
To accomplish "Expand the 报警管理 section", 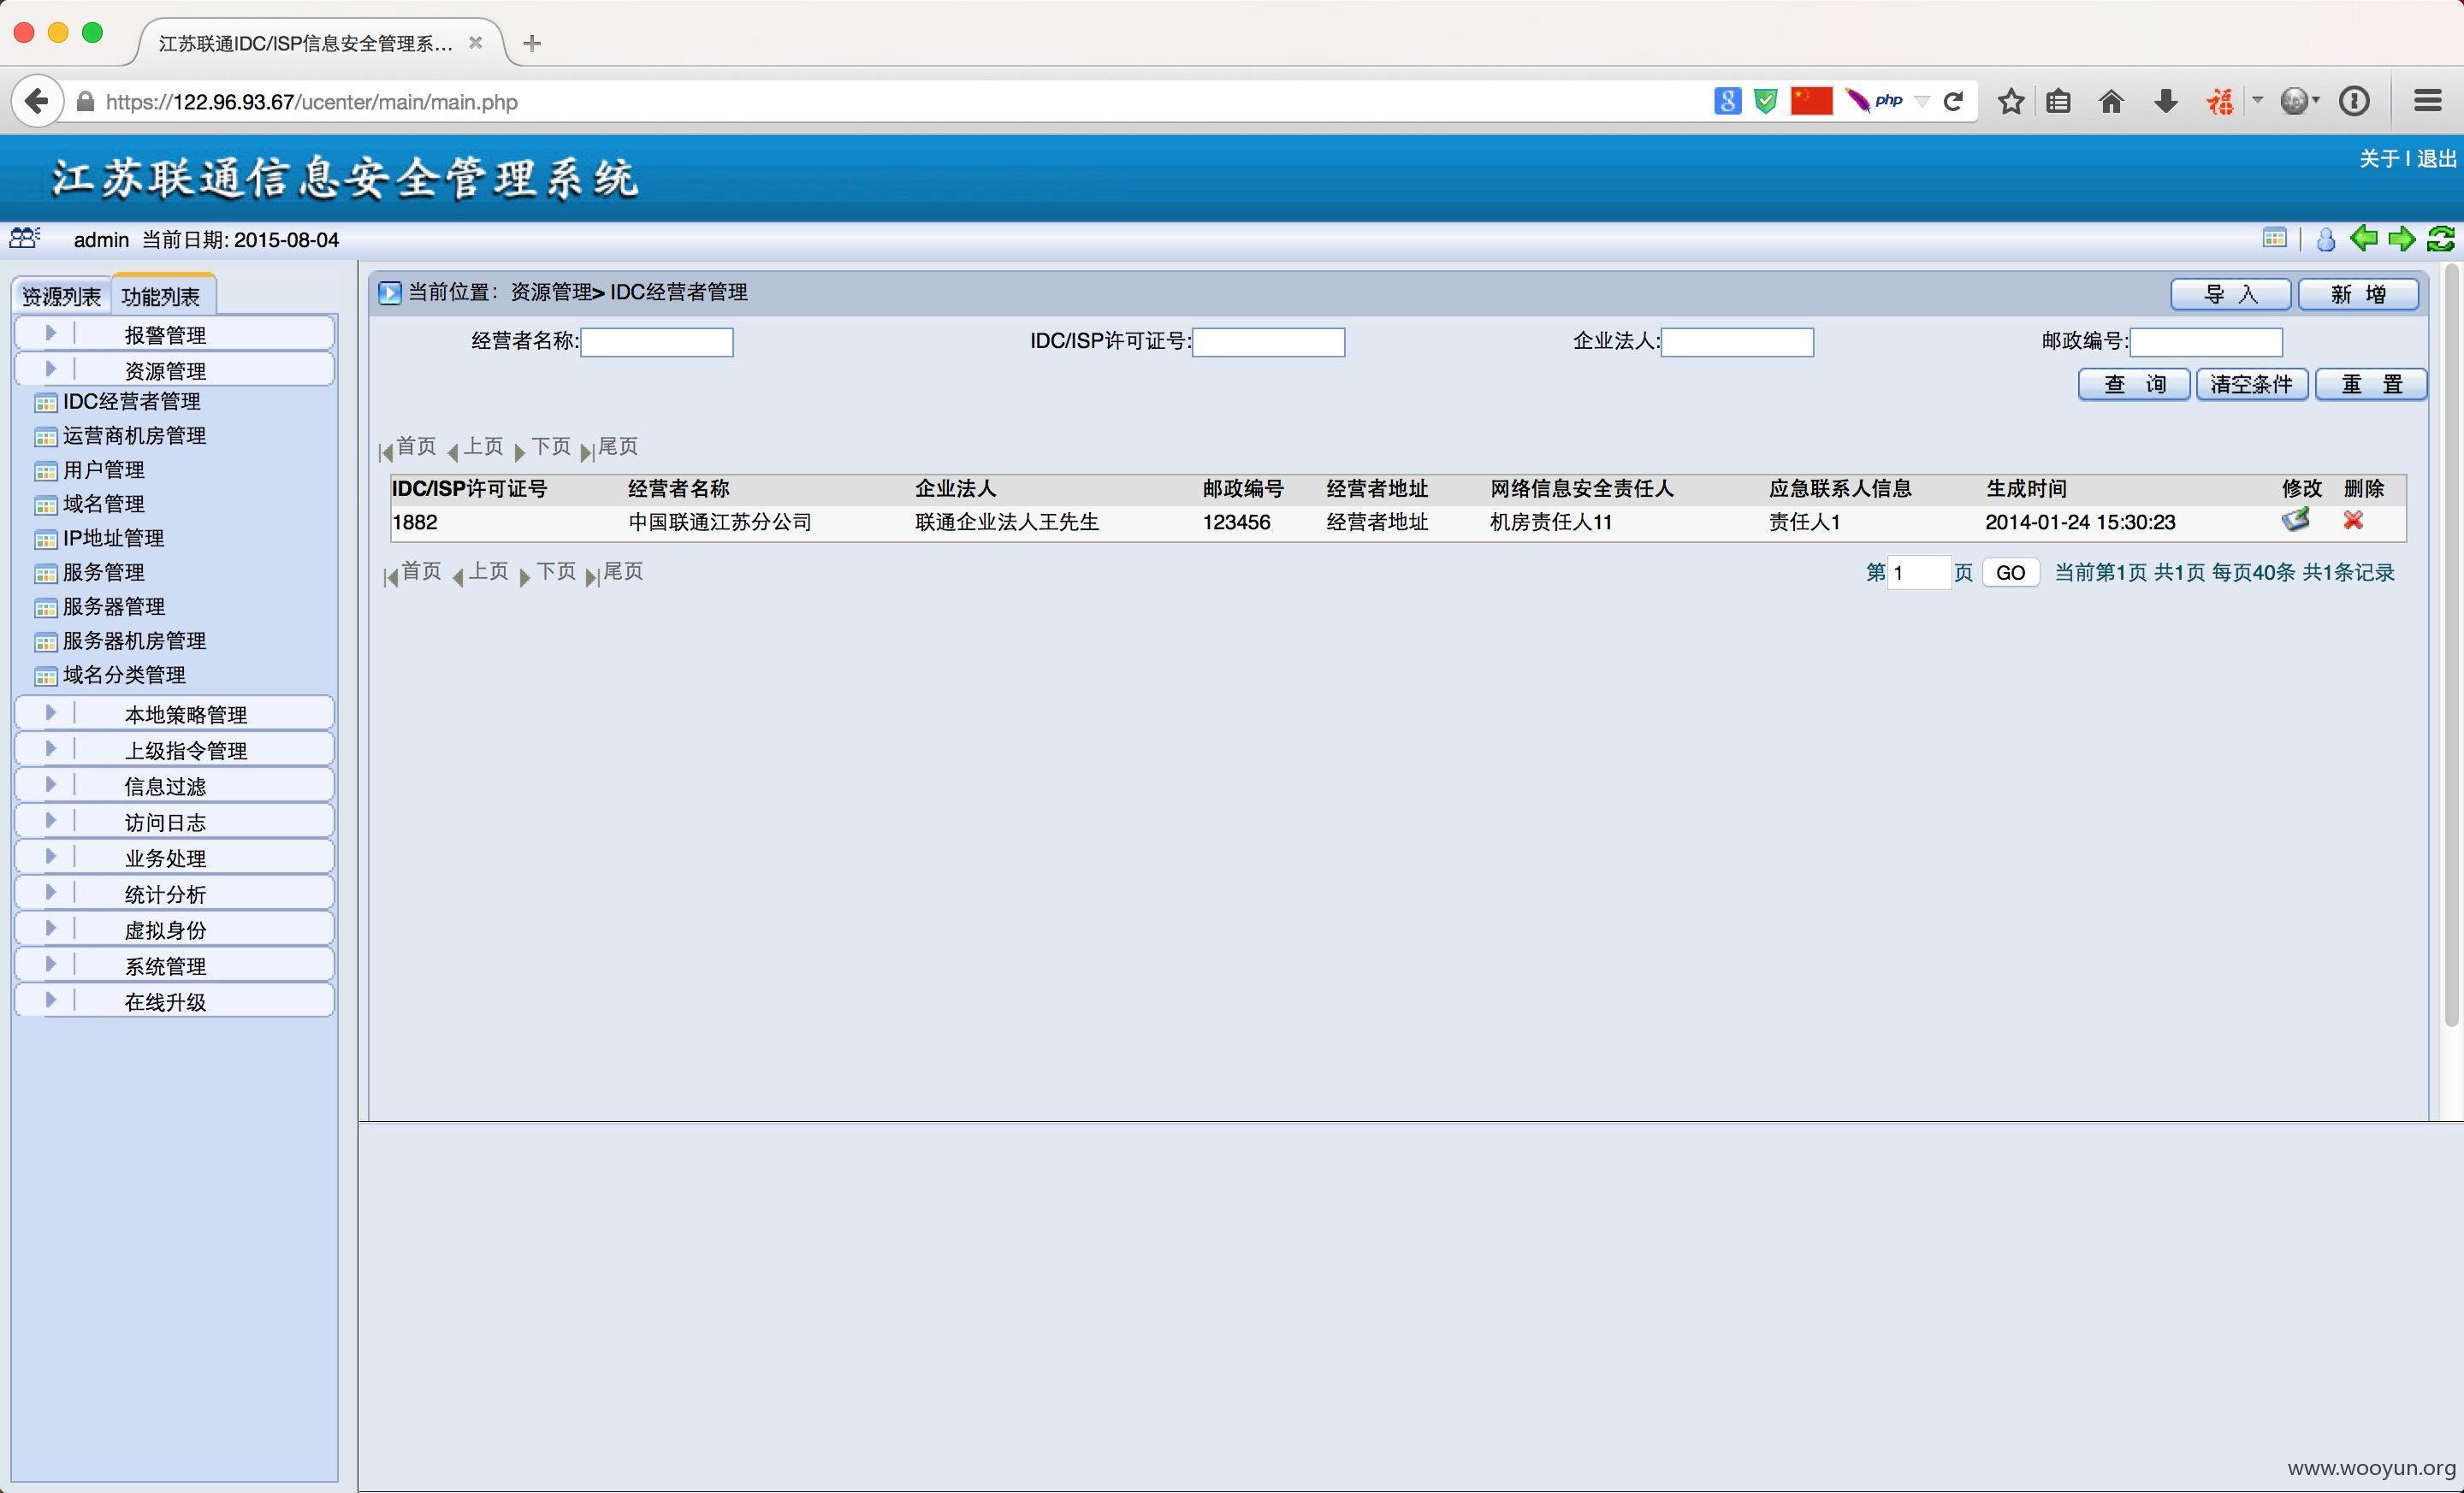I will [x=174, y=333].
